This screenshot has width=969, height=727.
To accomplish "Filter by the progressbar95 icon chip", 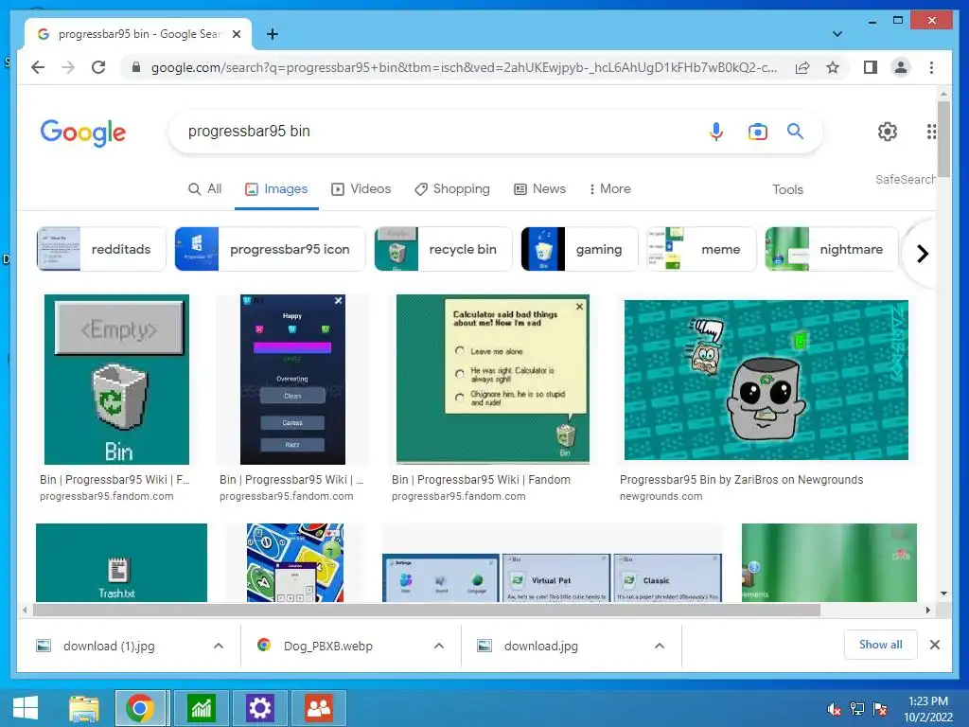I will pyautogui.click(x=270, y=249).
